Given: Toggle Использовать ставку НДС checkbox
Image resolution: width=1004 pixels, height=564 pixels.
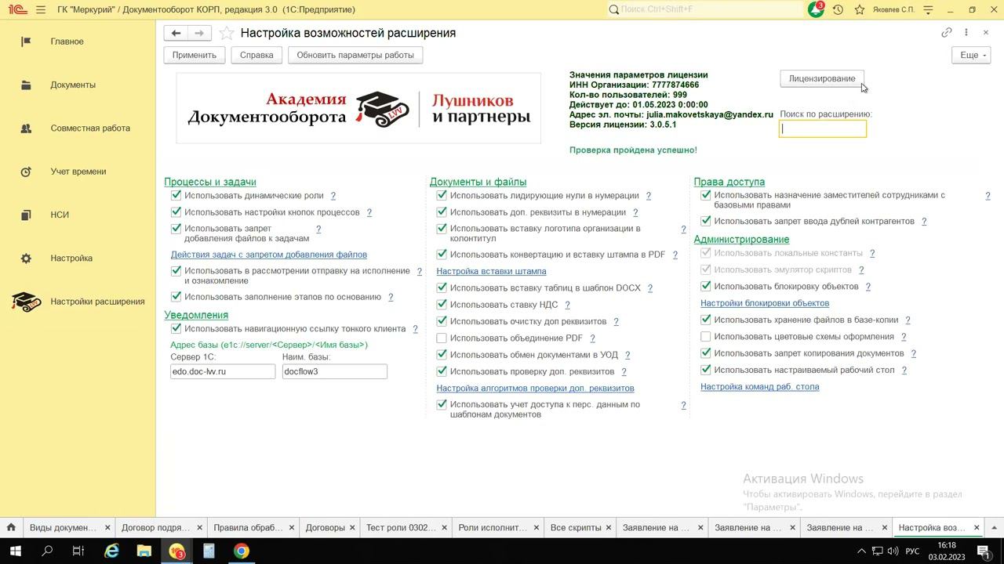Looking at the screenshot, I should 442,305.
